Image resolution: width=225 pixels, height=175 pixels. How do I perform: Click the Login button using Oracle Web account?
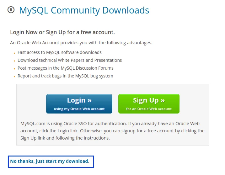[79, 104]
